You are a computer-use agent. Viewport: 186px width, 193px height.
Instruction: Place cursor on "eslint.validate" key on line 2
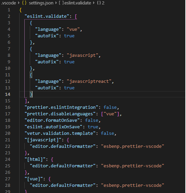click(x=47, y=16)
